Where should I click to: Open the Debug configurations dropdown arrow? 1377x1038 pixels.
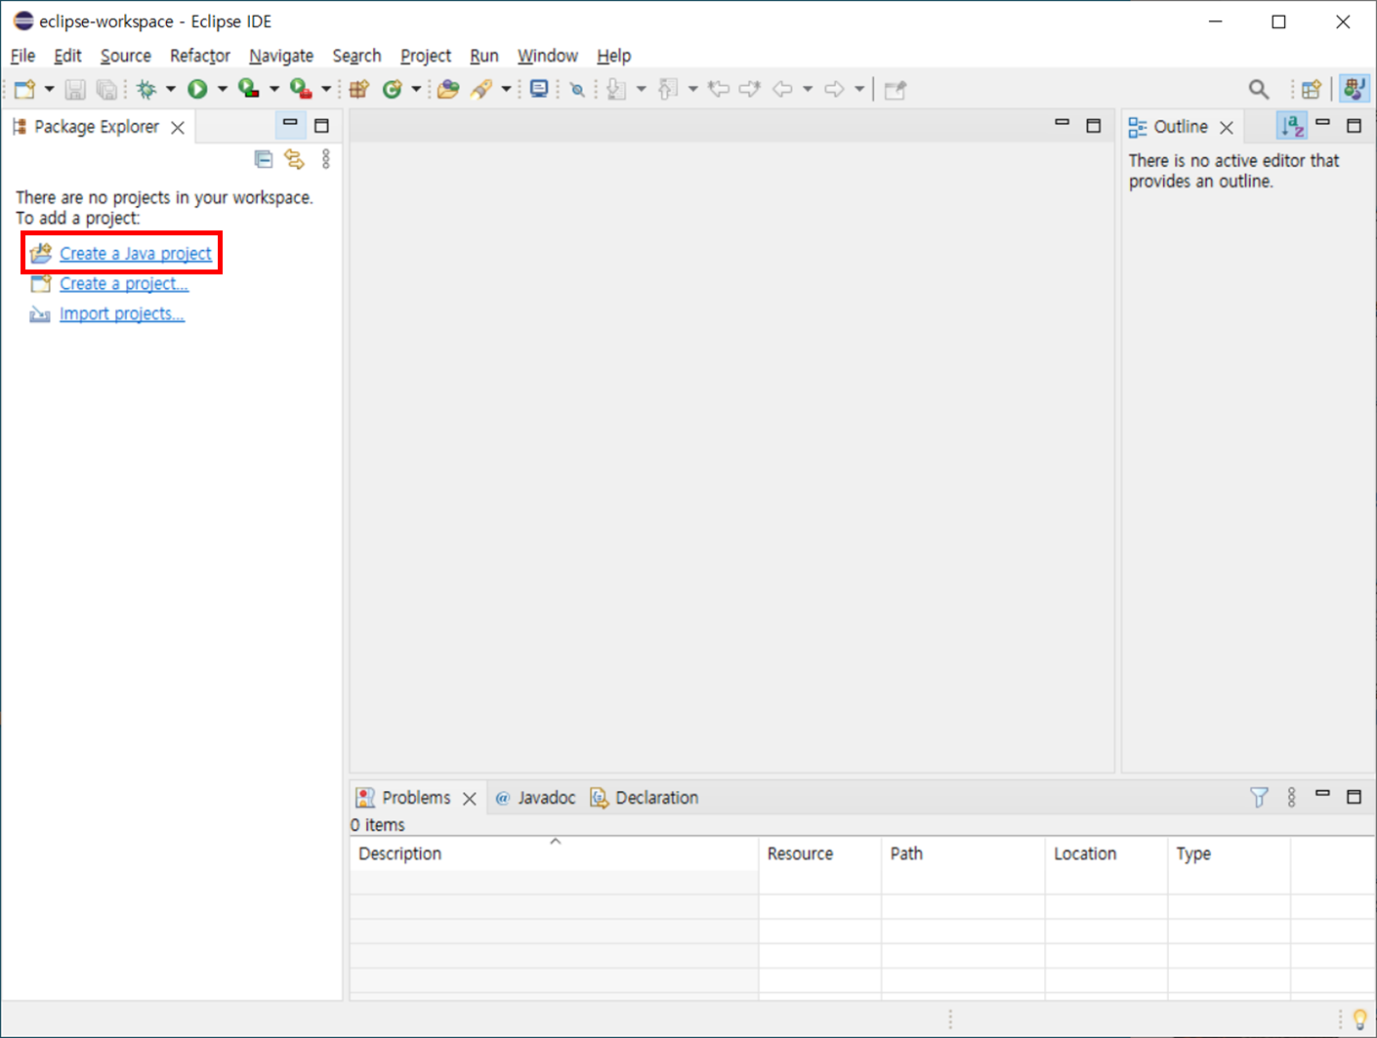pos(171,90)
